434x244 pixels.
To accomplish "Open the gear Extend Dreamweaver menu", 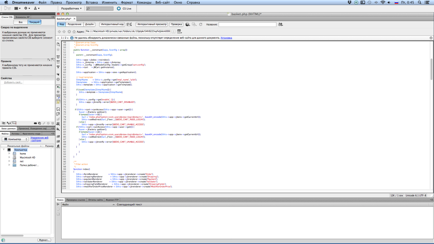I will coord(27,8).
